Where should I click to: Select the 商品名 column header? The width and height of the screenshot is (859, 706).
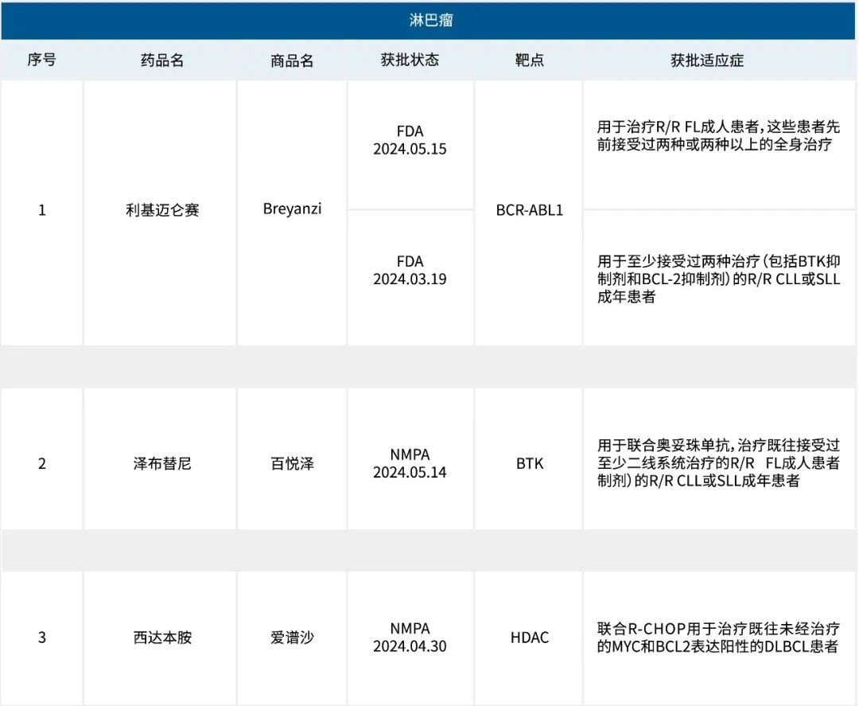[292, 60]
